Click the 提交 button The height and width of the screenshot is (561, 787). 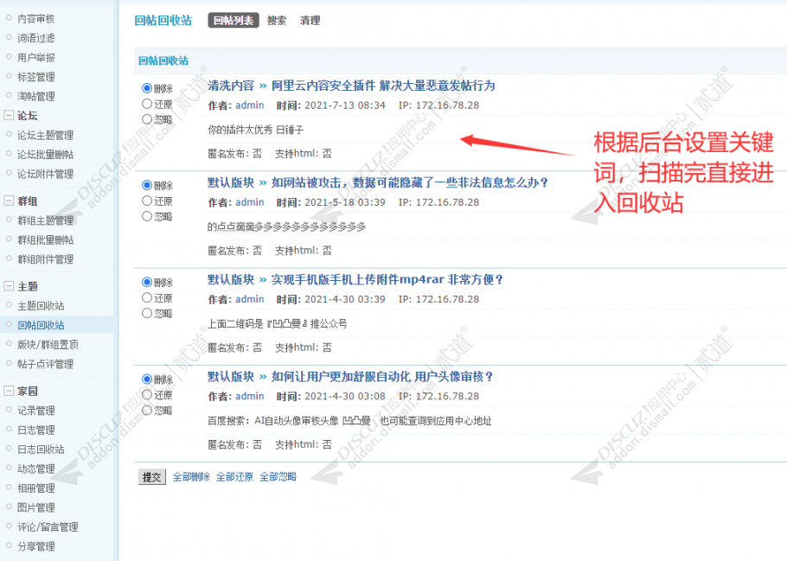click(152, 477)
